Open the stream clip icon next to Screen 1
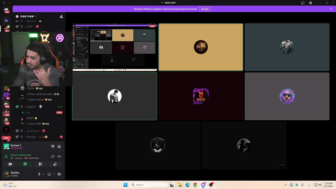This screenshot has height=189, width=336. coord(59,146)
